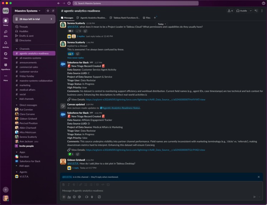The width and height of the screenshot is (267, 205).
Task: Open the Affiliate Engagement Tracker View Details link
Action: (146, 150)
